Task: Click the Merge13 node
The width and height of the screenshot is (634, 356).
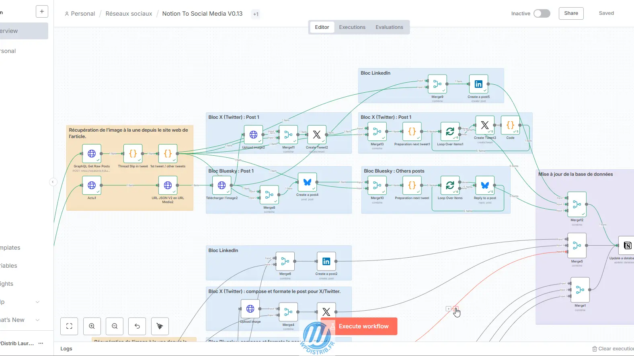Action: [377, 131]
